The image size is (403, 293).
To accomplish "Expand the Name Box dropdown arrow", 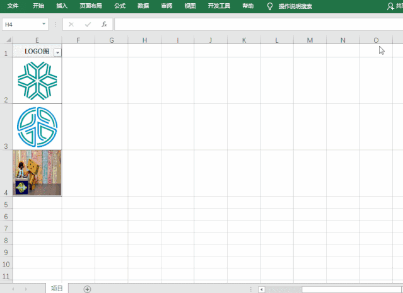I will (44, 25).
